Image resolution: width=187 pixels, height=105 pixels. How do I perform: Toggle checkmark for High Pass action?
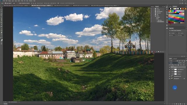tap(151, 20)
